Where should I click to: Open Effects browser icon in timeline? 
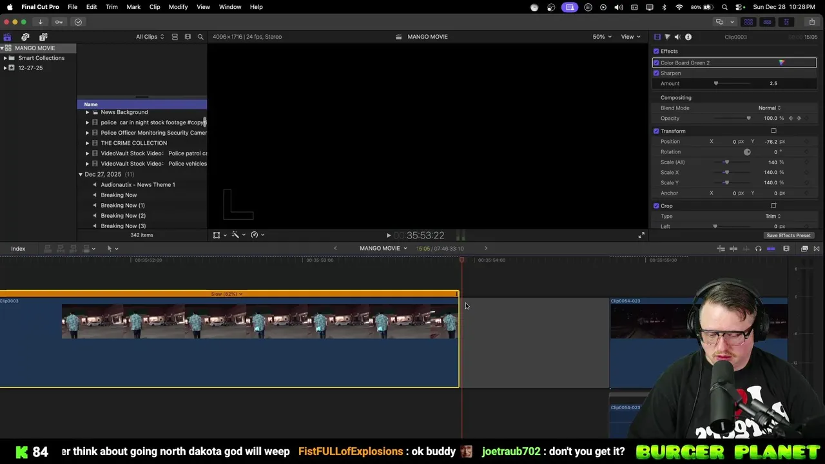pos(804,249)
